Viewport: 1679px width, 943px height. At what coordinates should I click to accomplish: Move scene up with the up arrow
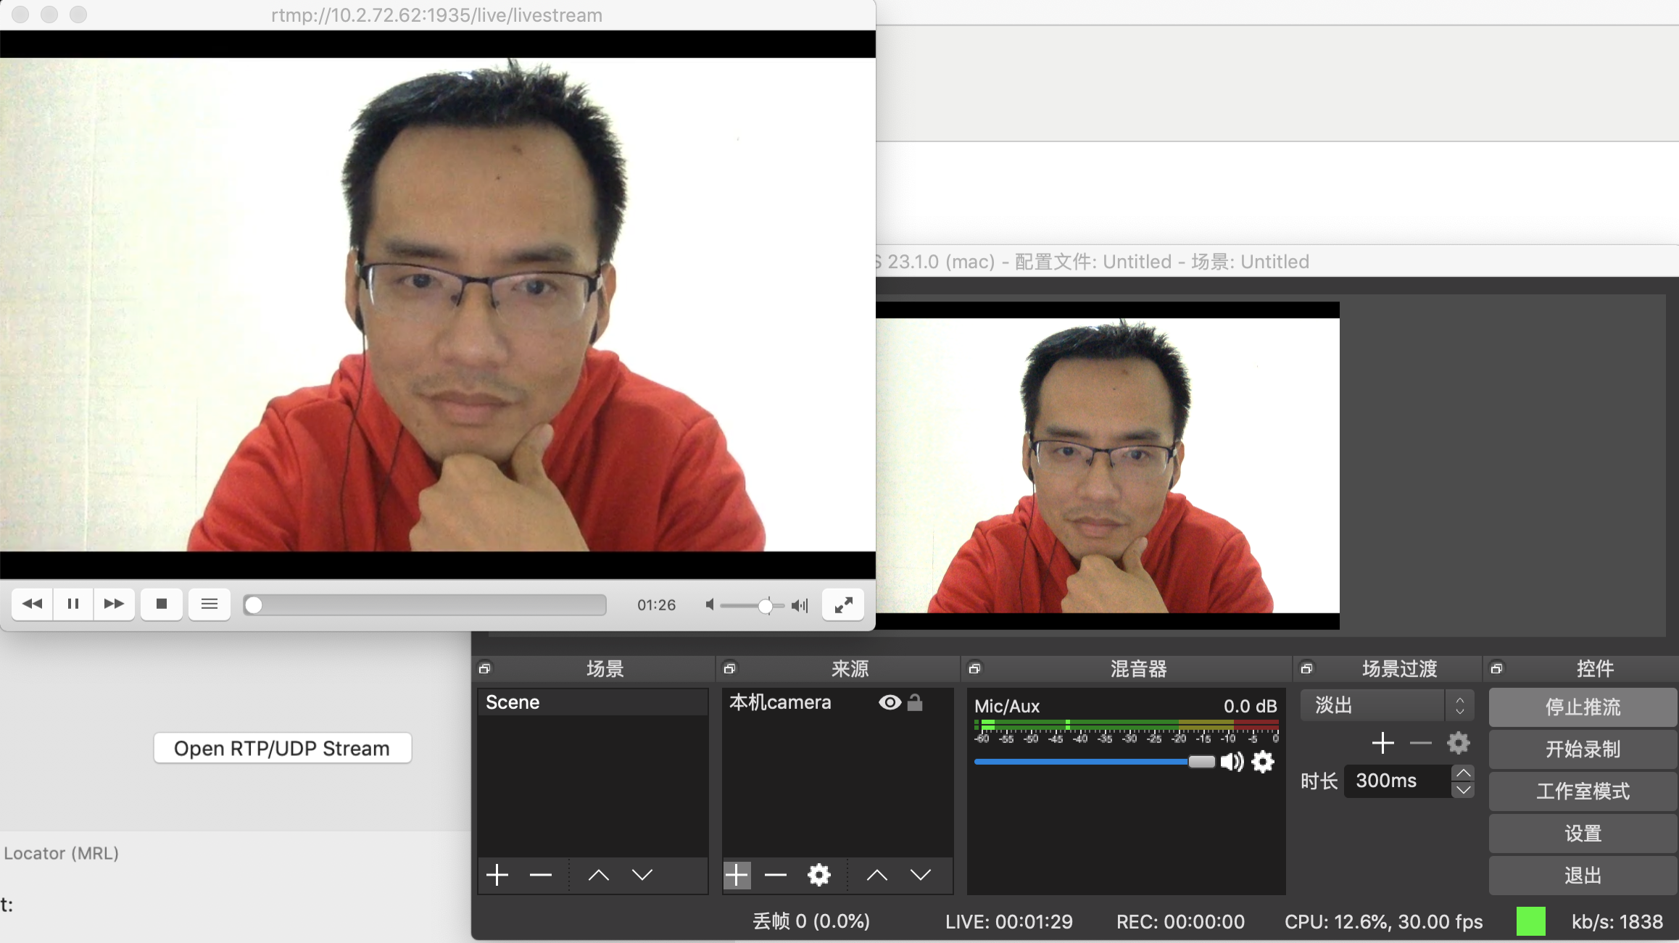pos(598,875)
